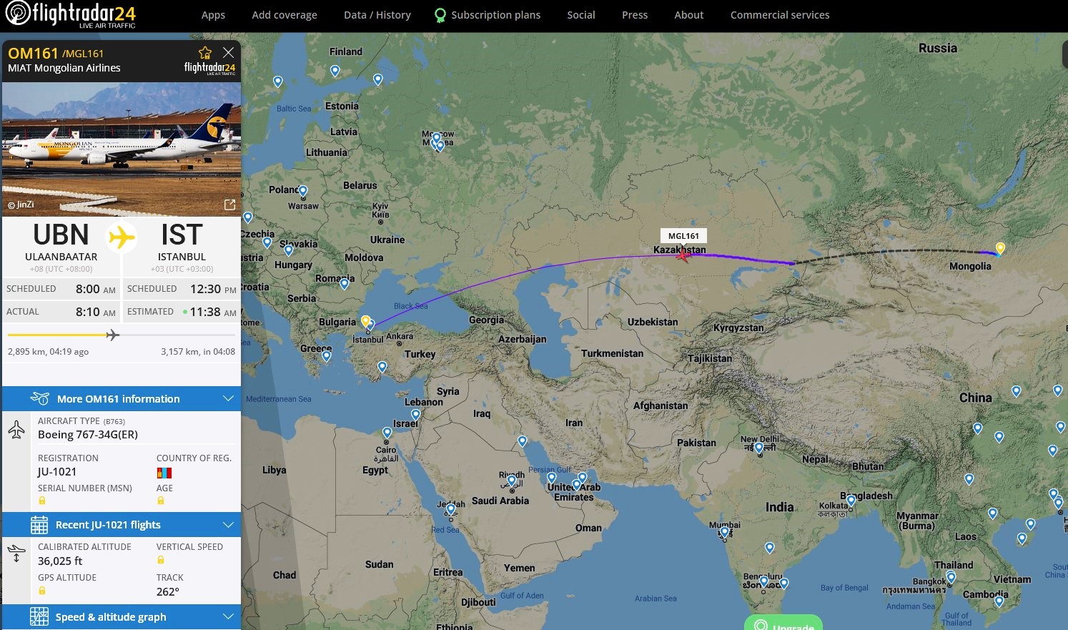Close the OM161 flight panel

[228, 53]
